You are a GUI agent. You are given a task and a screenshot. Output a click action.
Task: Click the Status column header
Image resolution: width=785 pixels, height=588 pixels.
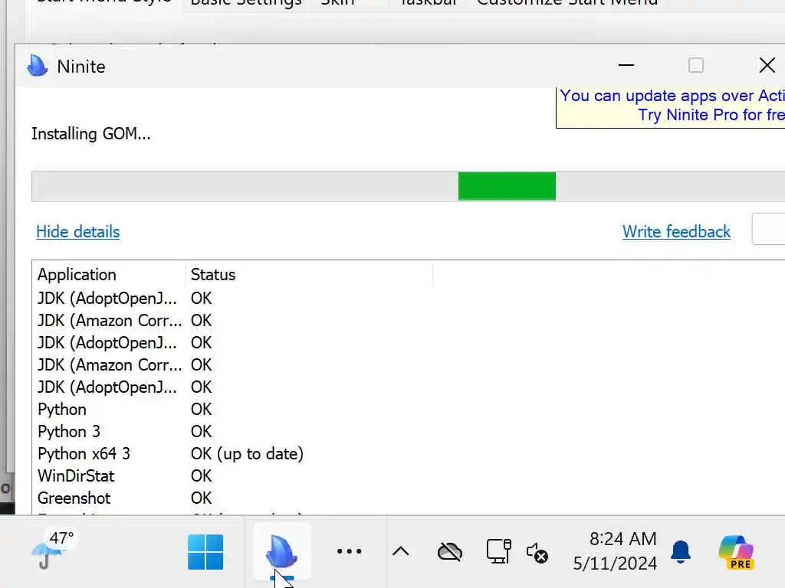coord(309,275)
